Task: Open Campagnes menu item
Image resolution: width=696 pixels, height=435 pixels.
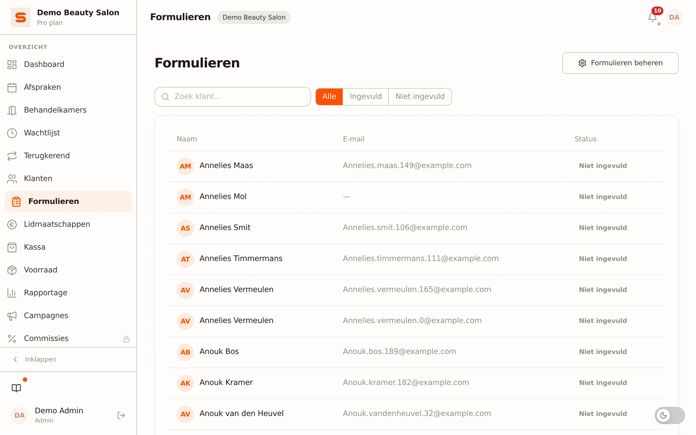Action: coord(68,316)
